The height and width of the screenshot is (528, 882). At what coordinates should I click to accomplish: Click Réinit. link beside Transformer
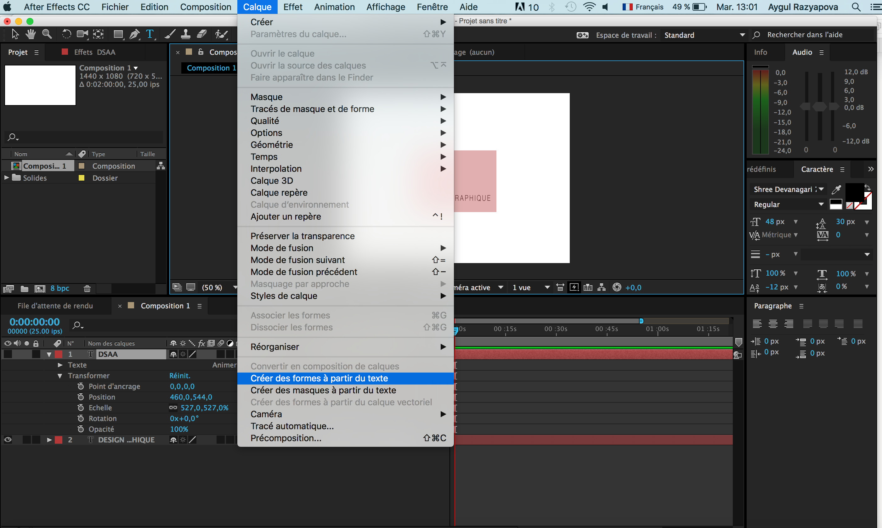(179, 376)
